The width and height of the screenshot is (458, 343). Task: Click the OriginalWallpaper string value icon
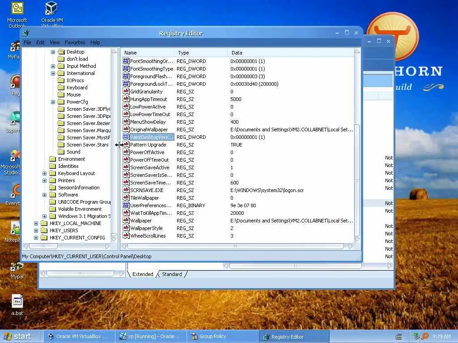[x=126, y=129]
